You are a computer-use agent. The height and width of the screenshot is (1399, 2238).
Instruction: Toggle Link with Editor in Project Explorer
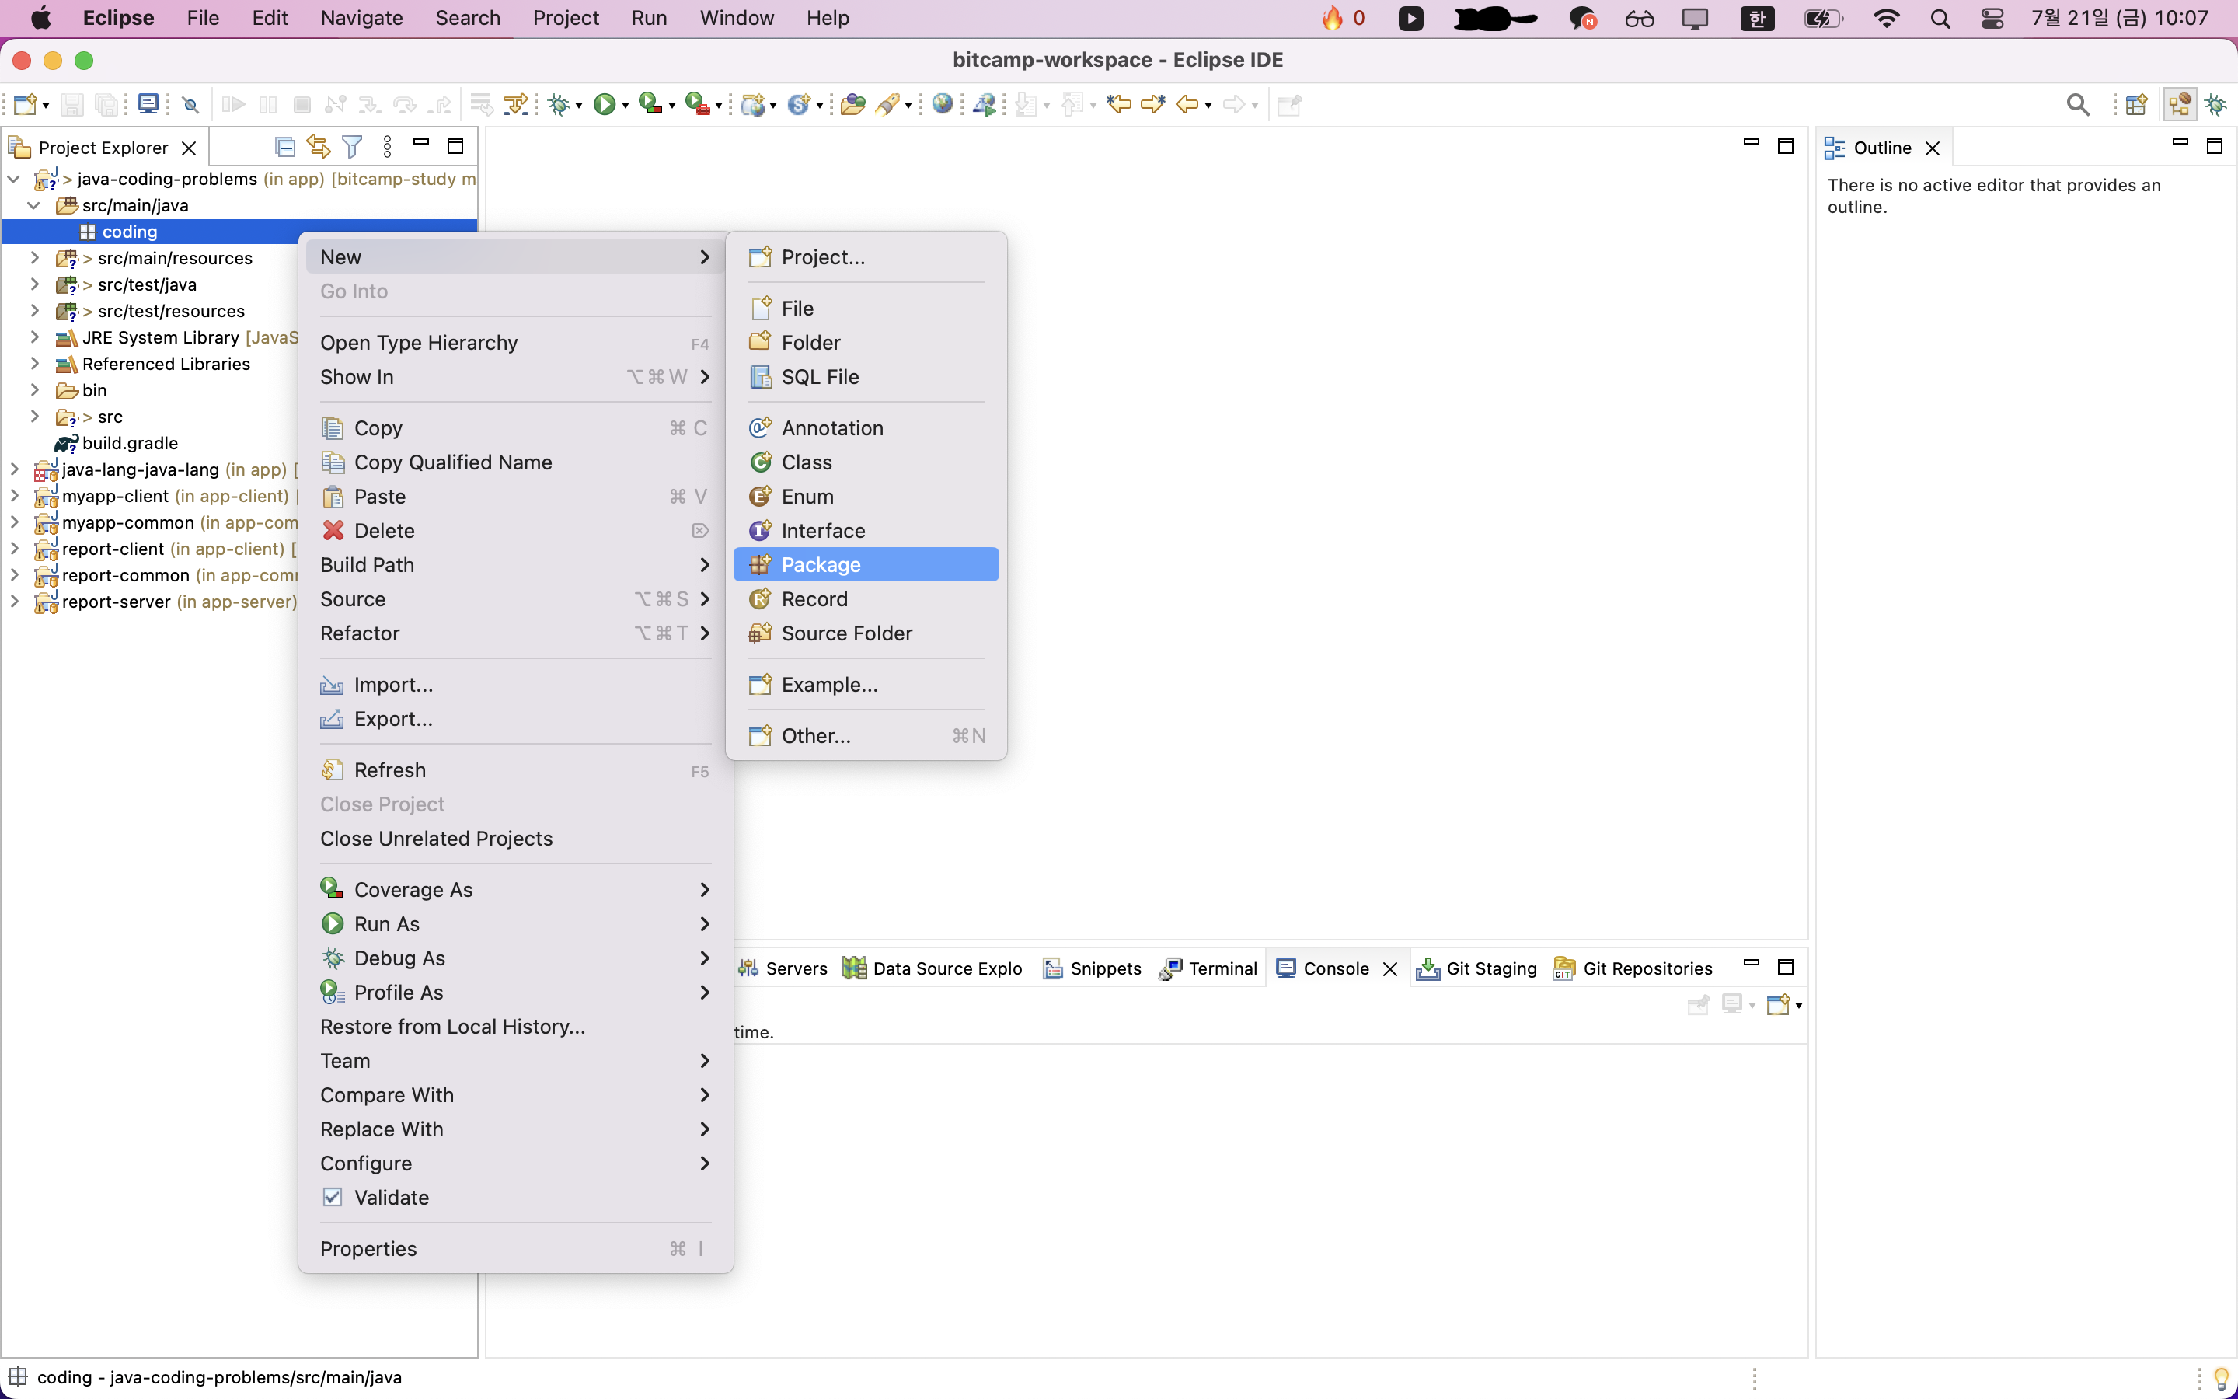pyautogui.click(x=318, y=146)
